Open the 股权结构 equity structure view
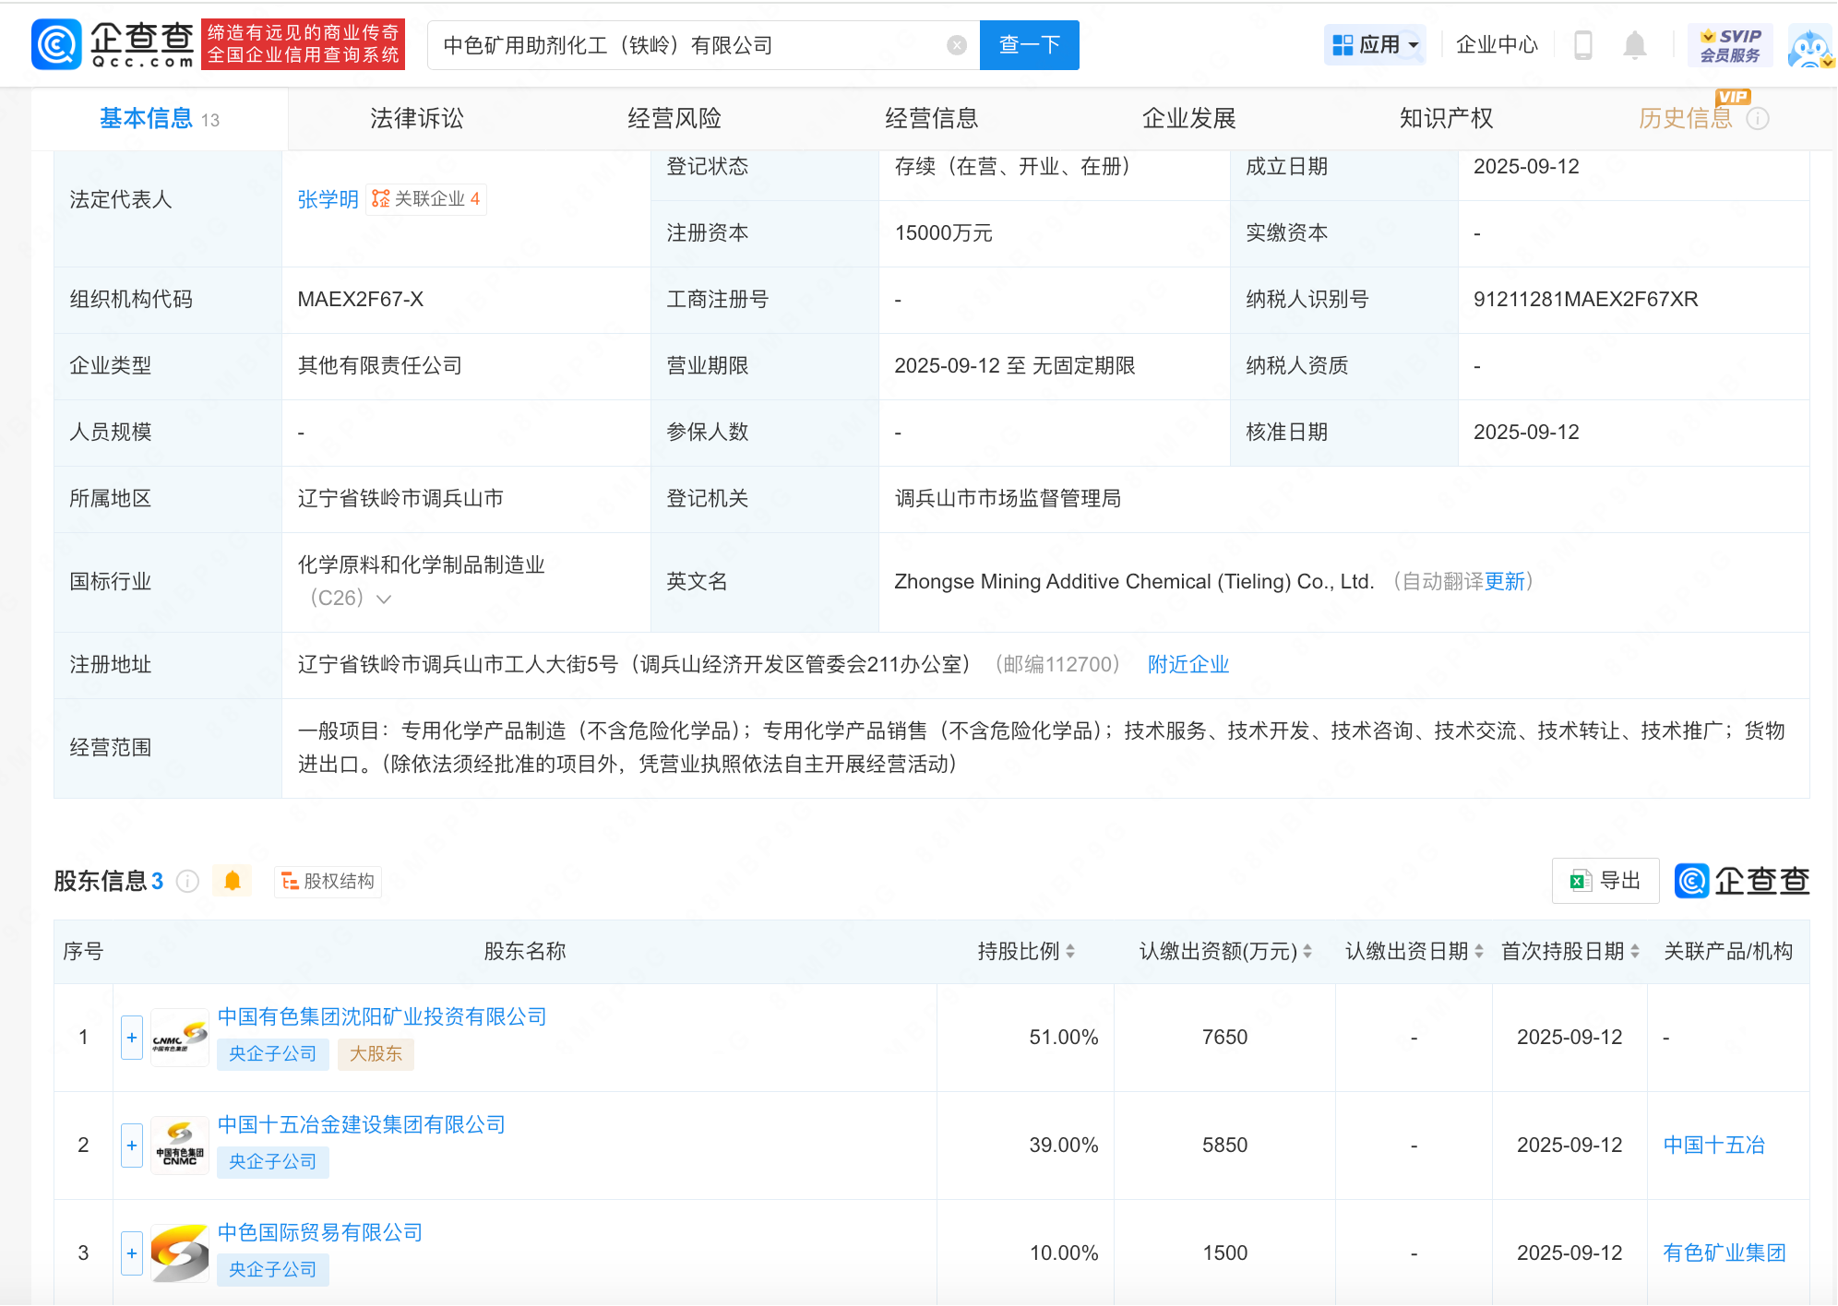The width and height of the screenshot is (1838, 1306). pyautogui.click(x=328, y=882)
